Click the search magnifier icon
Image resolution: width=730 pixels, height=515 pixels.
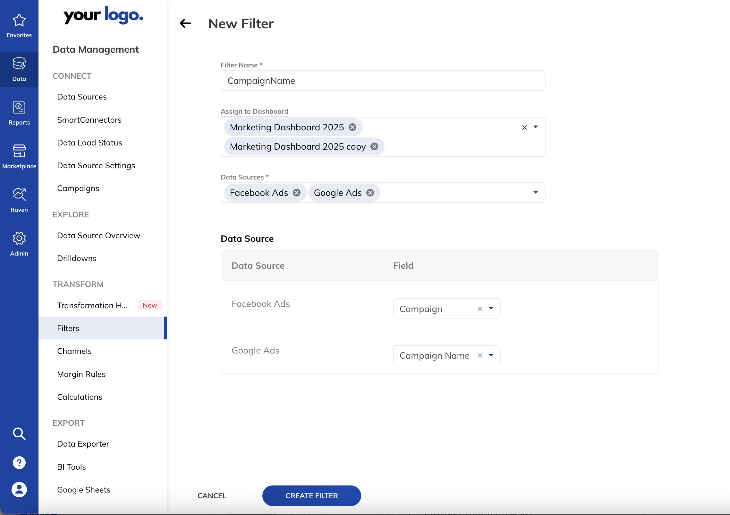(19, 433)
